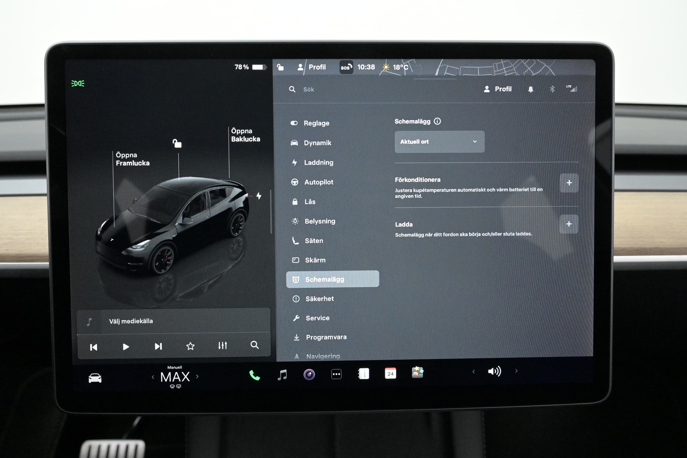Toggle lock icon in top status bar
The image size is (687, 458).
click(x=280, y=68)
